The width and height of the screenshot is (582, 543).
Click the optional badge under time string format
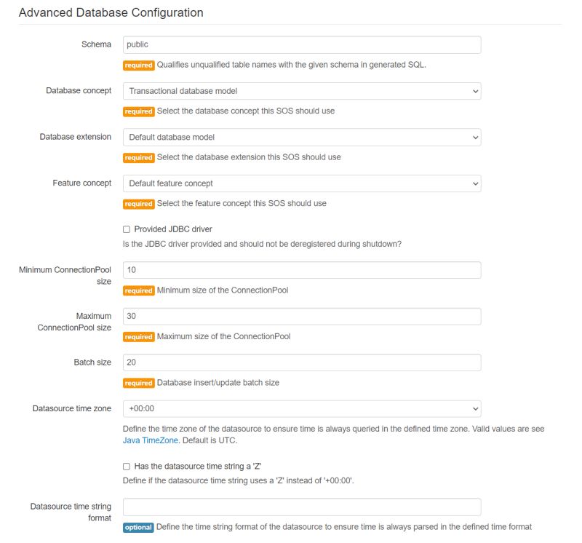tap(138, 527)
